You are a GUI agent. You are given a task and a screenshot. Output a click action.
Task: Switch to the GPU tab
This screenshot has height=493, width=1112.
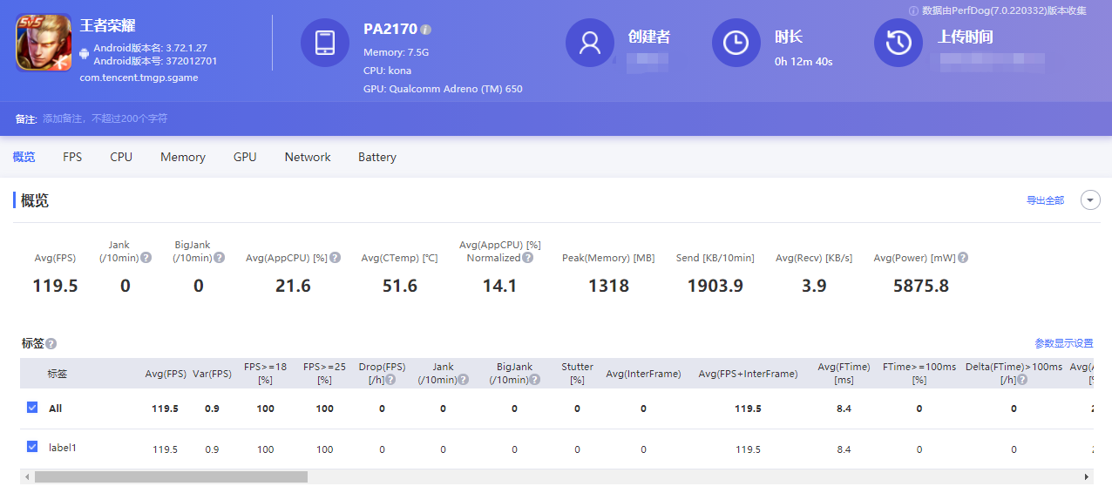click(245, 157)
